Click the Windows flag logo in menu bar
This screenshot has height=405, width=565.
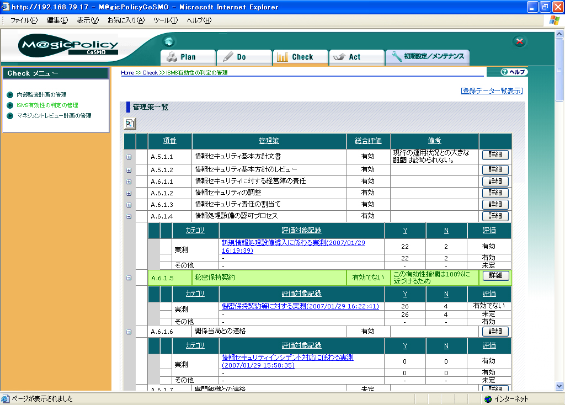(554, 20)
